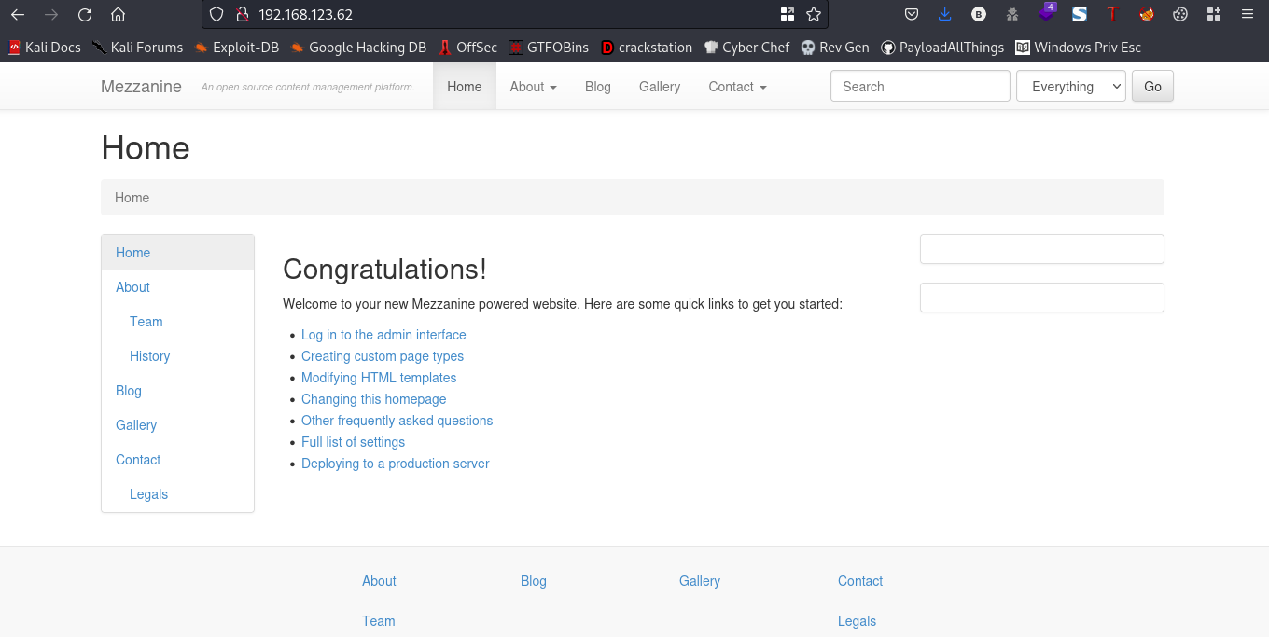Open the Exploit-DB bookmark

pos(237,47)
